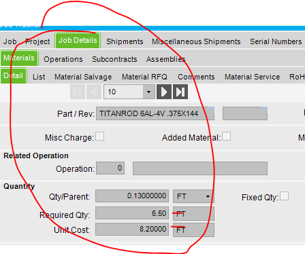
Task: Go to the first material record
Action: [x=78, y=92]
